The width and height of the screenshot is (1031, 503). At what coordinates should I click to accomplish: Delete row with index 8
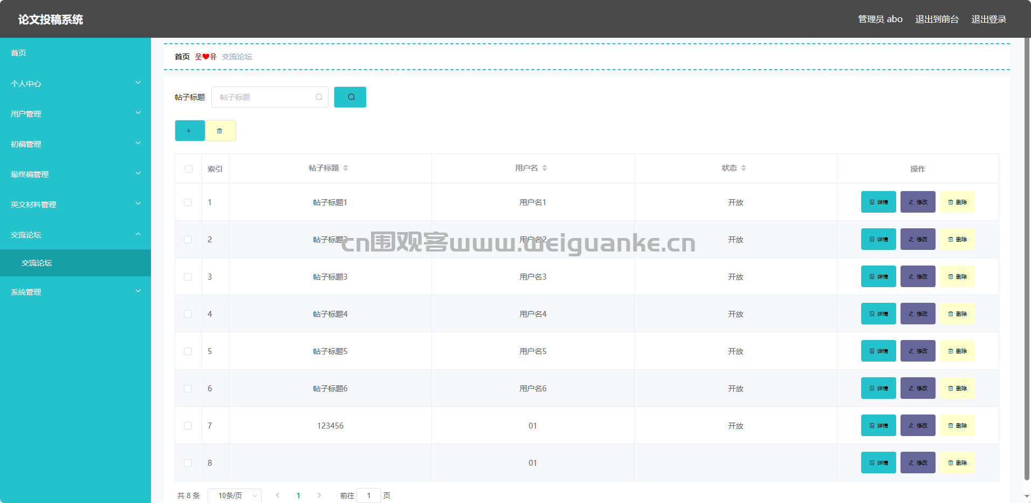(957, 463)
